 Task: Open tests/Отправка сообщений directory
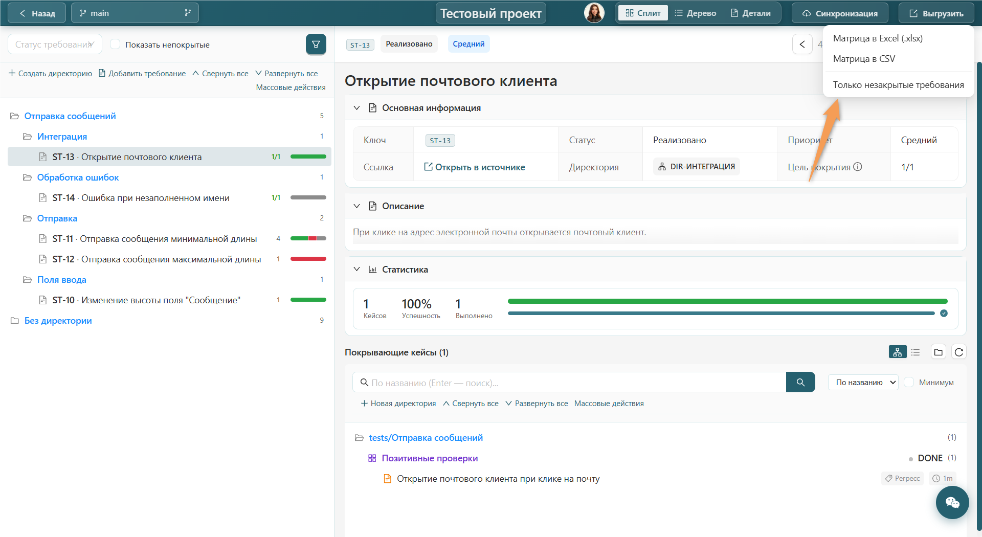426,438
